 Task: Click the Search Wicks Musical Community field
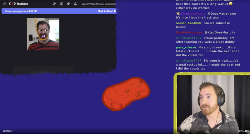point(98,4)
